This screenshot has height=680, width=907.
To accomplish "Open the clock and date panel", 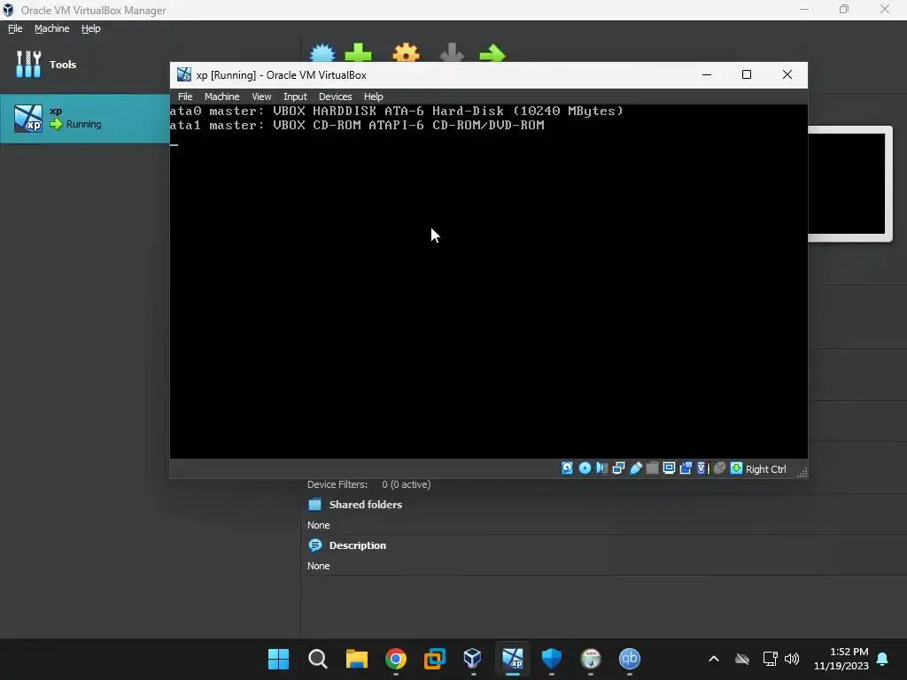I will pos(841,659).
